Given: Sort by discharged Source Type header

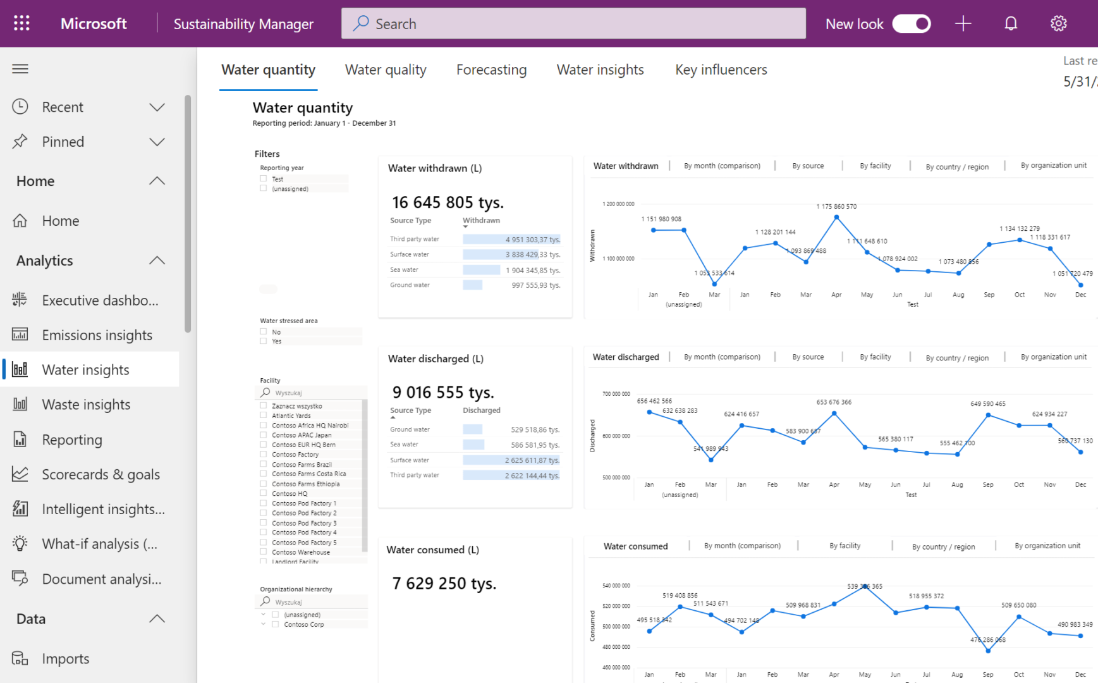Looking at the screenshot, I should 410,410.
